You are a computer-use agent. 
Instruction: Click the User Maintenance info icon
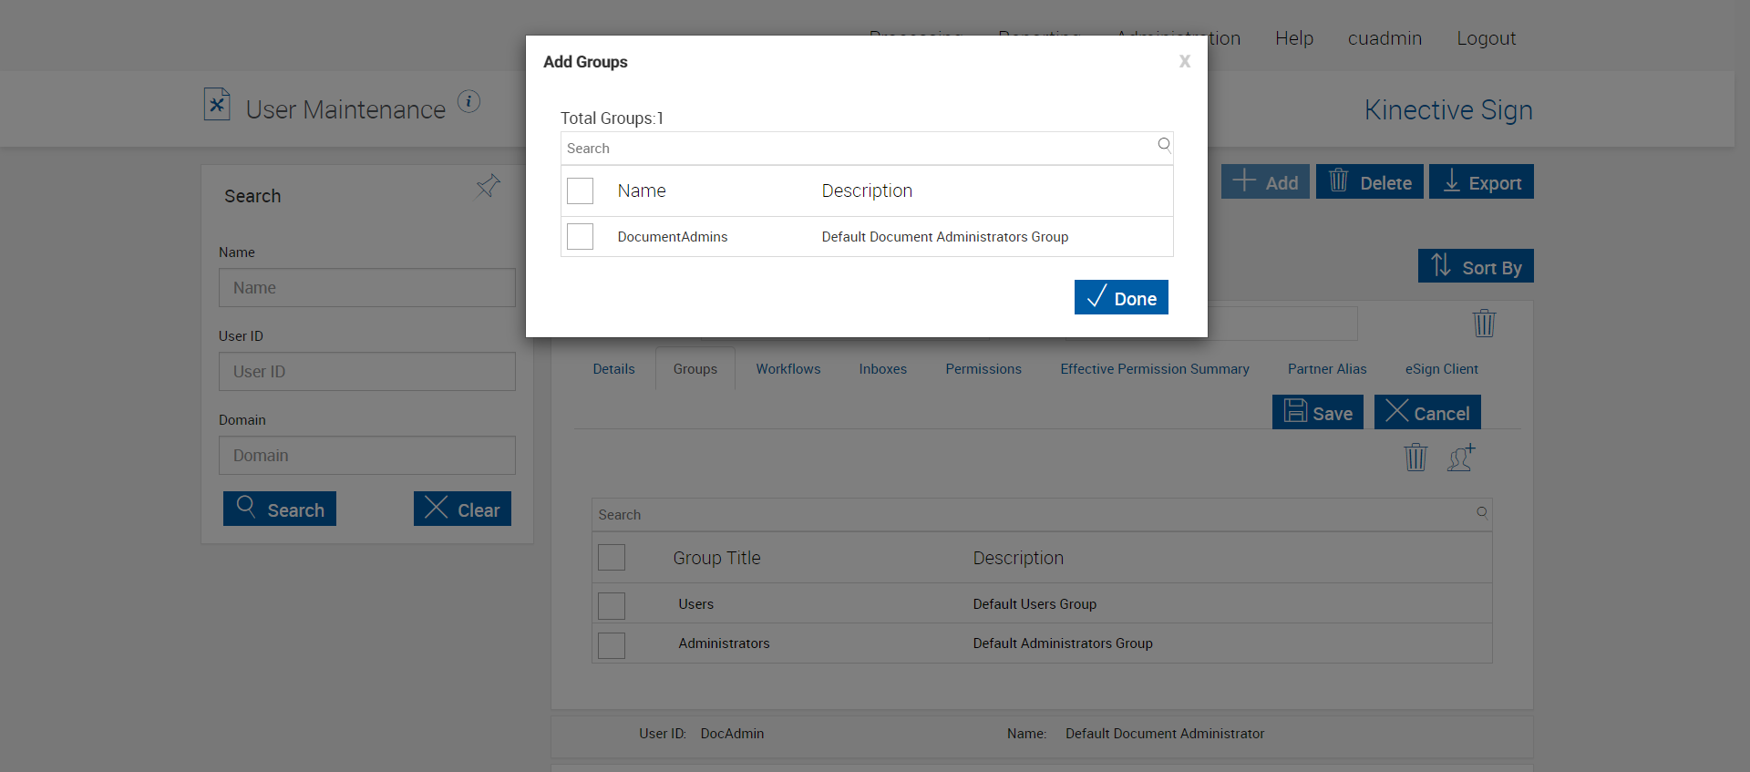pyautogui.click(x=468, y=101)
